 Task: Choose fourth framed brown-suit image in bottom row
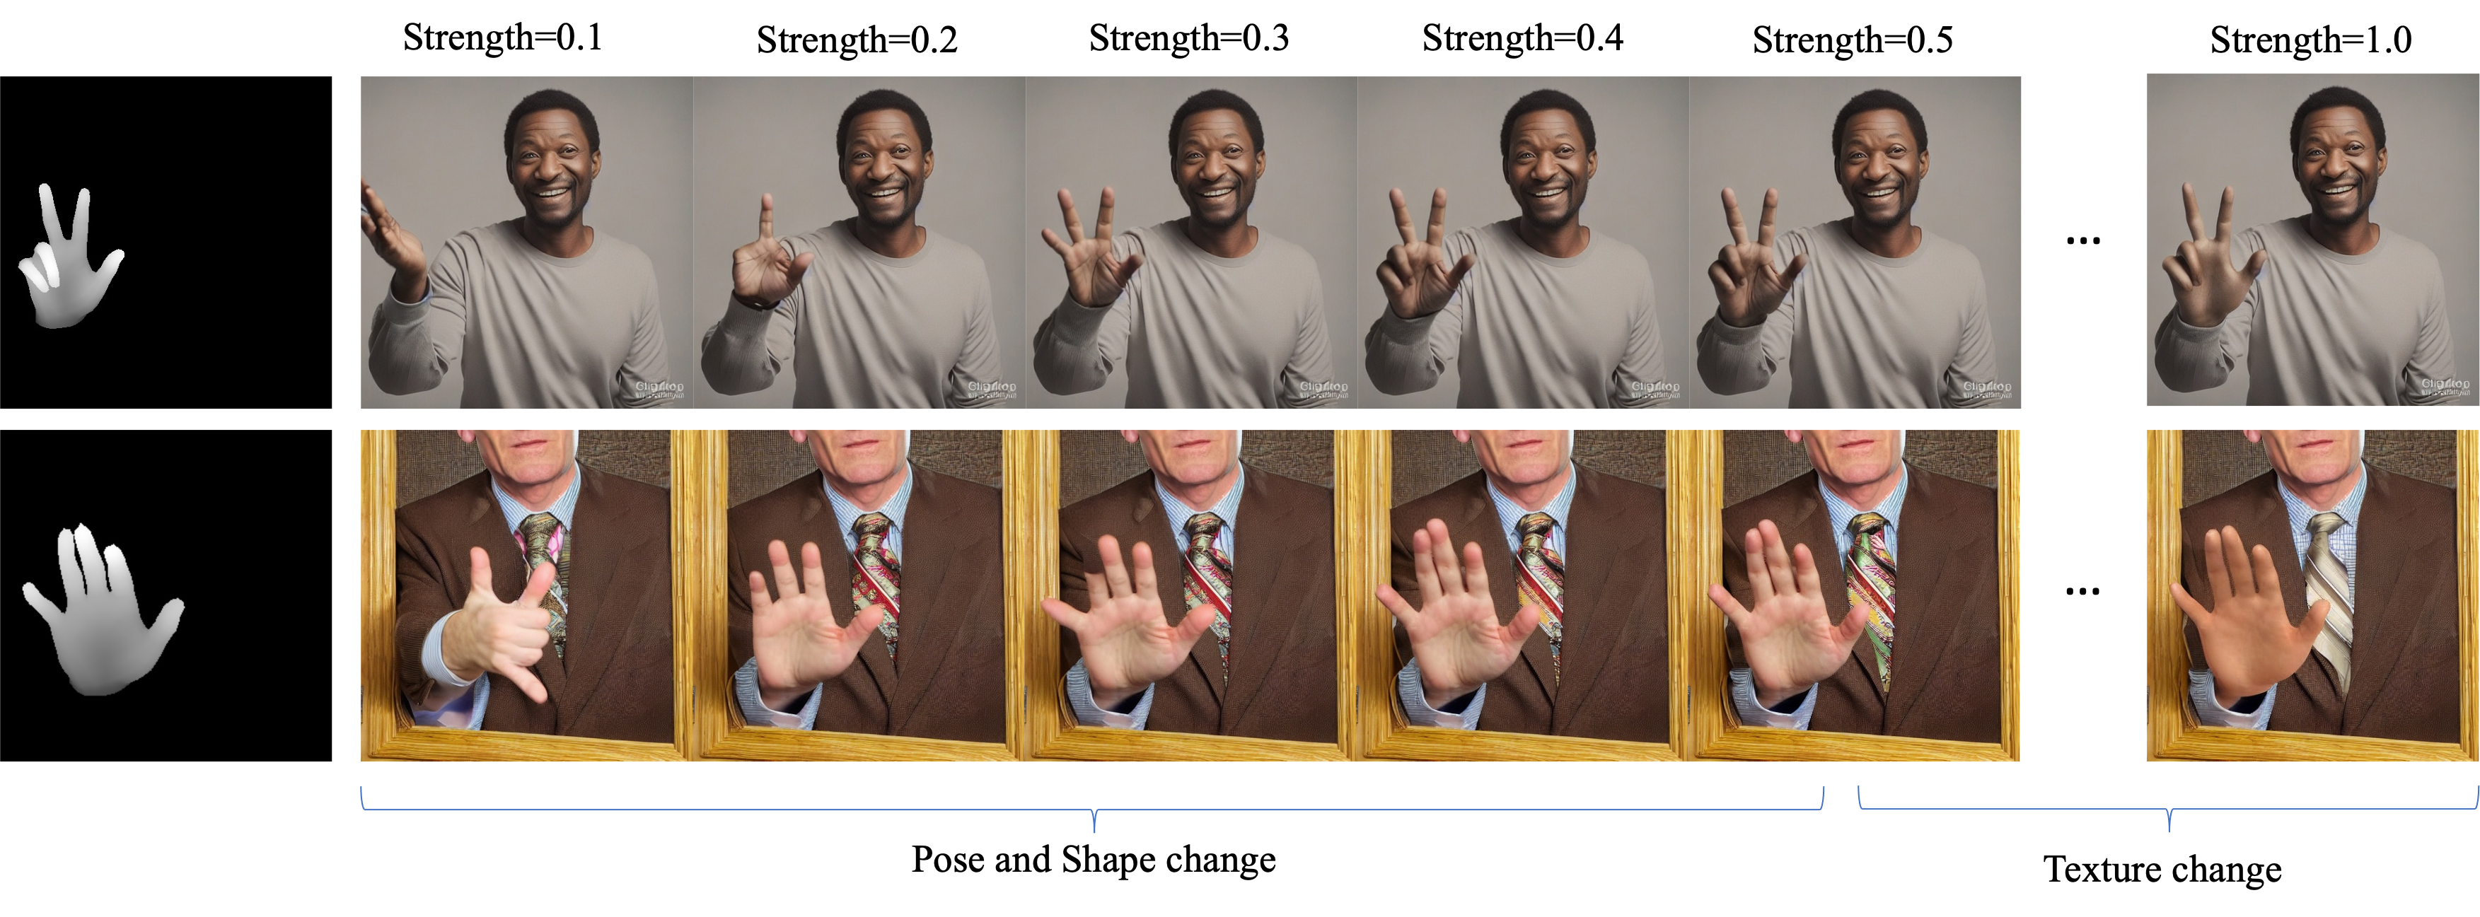coord(1523,597)
